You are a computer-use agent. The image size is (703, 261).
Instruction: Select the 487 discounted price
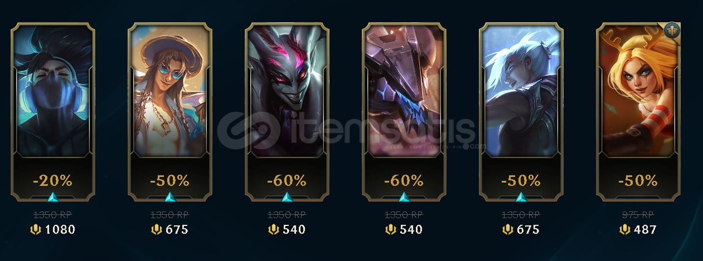tap(645, 229)
